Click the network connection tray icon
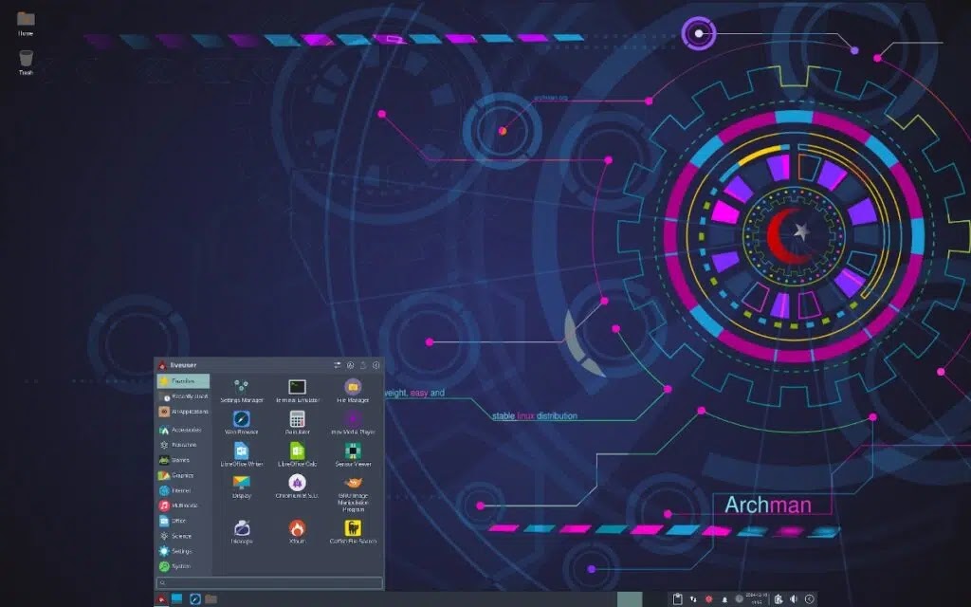The width and height of the screenshot is (971, 607). pyautogui.click(x=693, y=599)
